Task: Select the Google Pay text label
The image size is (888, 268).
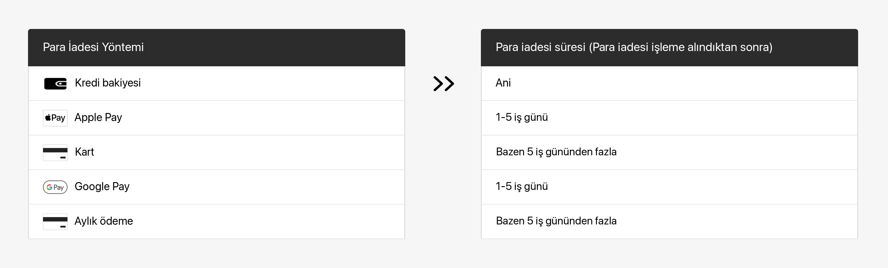Action: pyautogui.click(x=102, y=186)
